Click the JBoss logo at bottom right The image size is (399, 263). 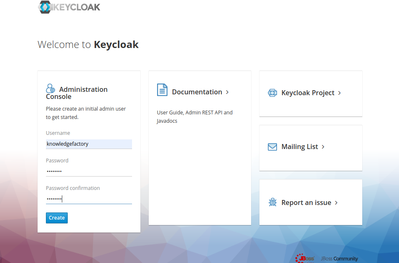(305, 258)
